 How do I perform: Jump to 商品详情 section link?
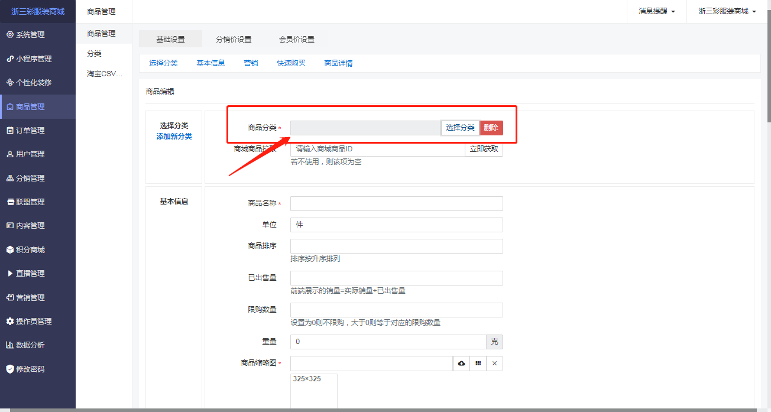point(338,63)
